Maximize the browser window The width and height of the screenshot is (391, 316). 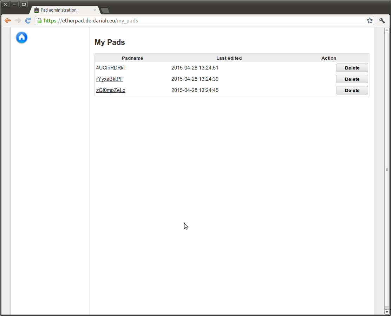click(24, 4)
